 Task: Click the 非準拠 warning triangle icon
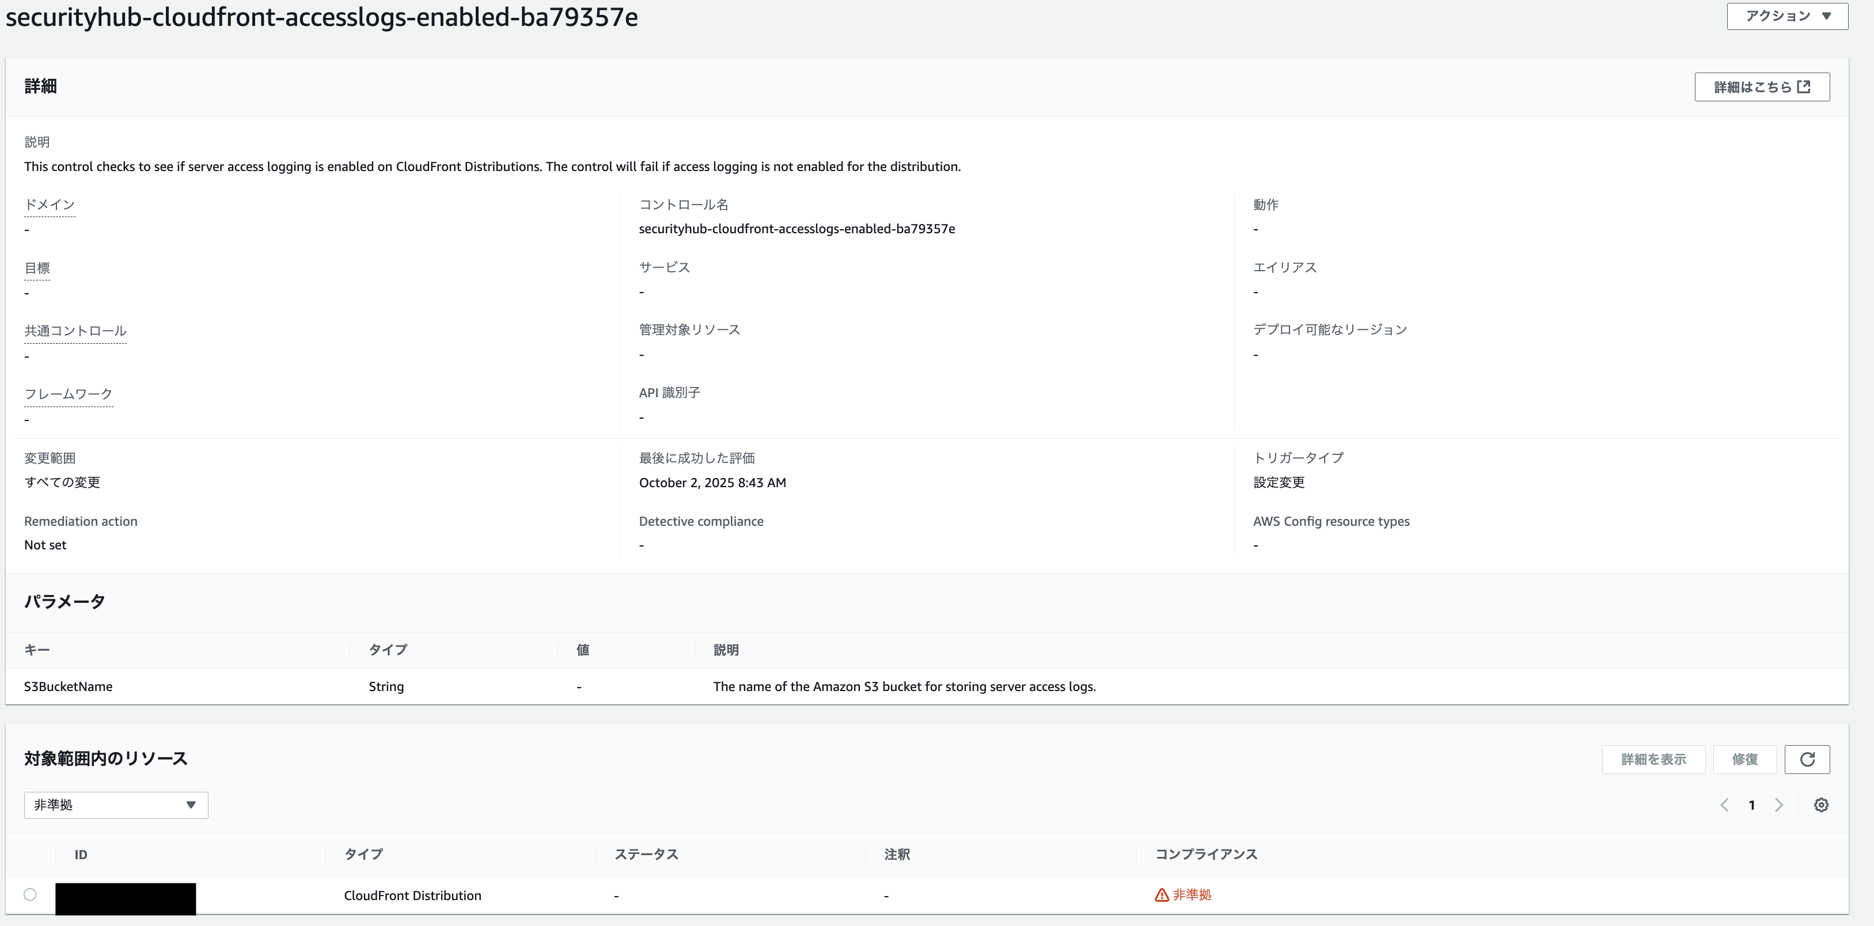(x=1162, y=895)
